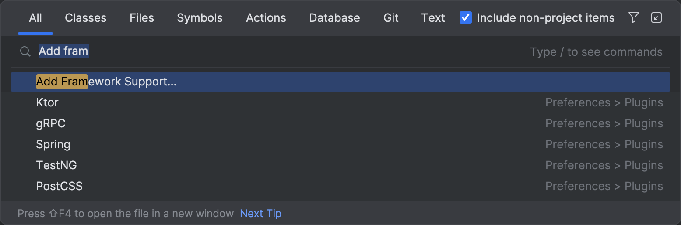The height and width of the screenshot is (225, 681).
Task: Select the PostCSS plugin result
Action: click(59, 186)
